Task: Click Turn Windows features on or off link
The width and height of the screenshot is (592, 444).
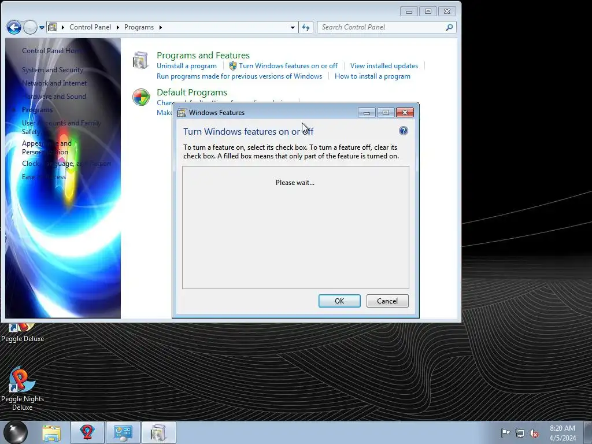Action: point(288,66)
